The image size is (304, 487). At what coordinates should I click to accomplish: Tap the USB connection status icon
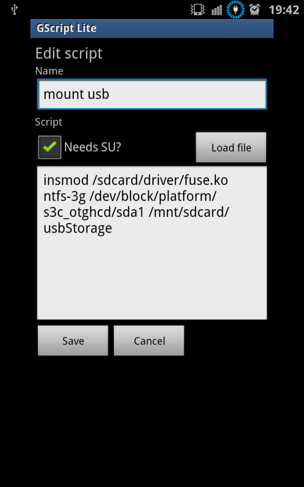[14, 10]
